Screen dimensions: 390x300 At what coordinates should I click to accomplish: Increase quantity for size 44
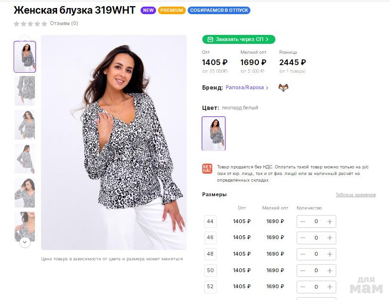tap(330, 221)
